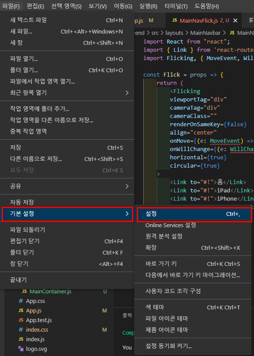Screen dimensions: 254x356
Task: Choose 다음에서 바로 가기 키 마이그레이션...
Action: click(193, 275)
